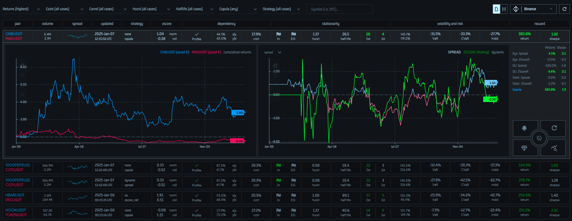The image size is (572, 221).
Task: Select the Copula strategy in results list
Action: coord(517,89)
